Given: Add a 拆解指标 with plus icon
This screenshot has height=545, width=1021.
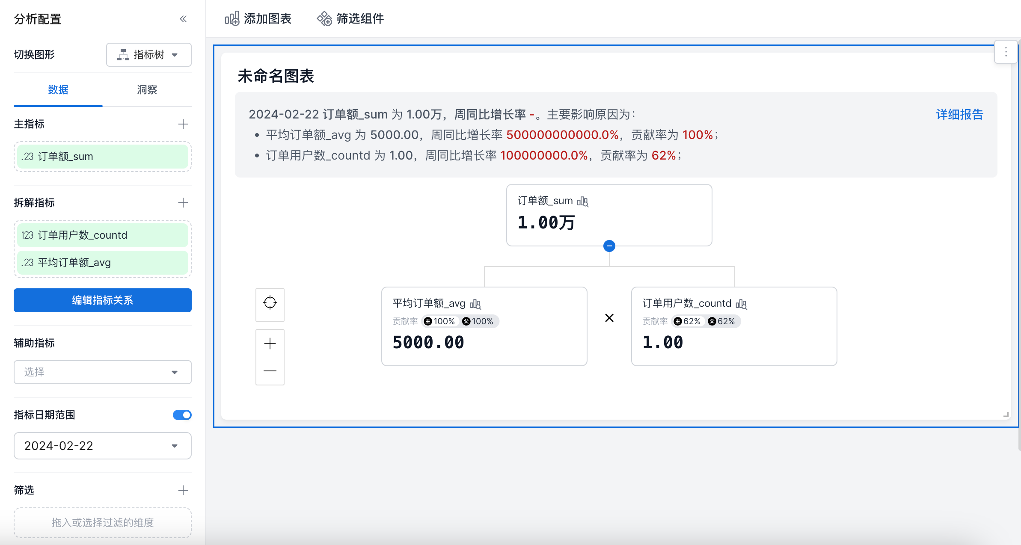Looking at the screenshot, I should click(x=183, y=203).
